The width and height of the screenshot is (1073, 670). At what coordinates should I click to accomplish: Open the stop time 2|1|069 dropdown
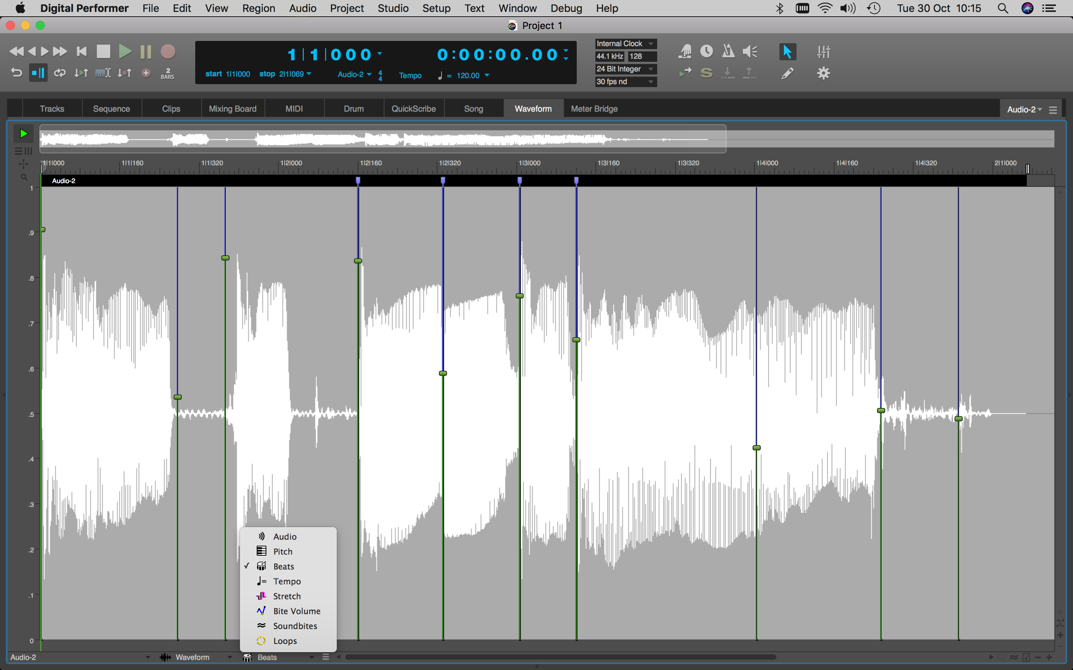(x=308, y=74)
